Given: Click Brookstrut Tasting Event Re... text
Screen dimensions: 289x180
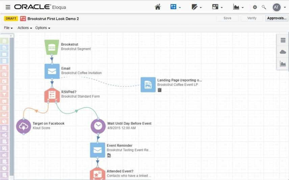Looking at the screenshot, I should tap(129, 150).
